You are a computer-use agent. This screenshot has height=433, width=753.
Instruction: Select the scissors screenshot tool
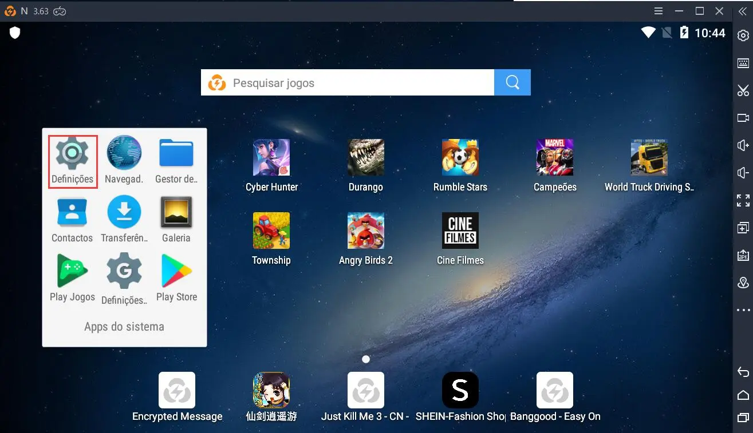[743, 90]
